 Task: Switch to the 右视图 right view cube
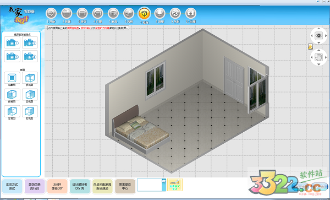[x=30, y=111]
